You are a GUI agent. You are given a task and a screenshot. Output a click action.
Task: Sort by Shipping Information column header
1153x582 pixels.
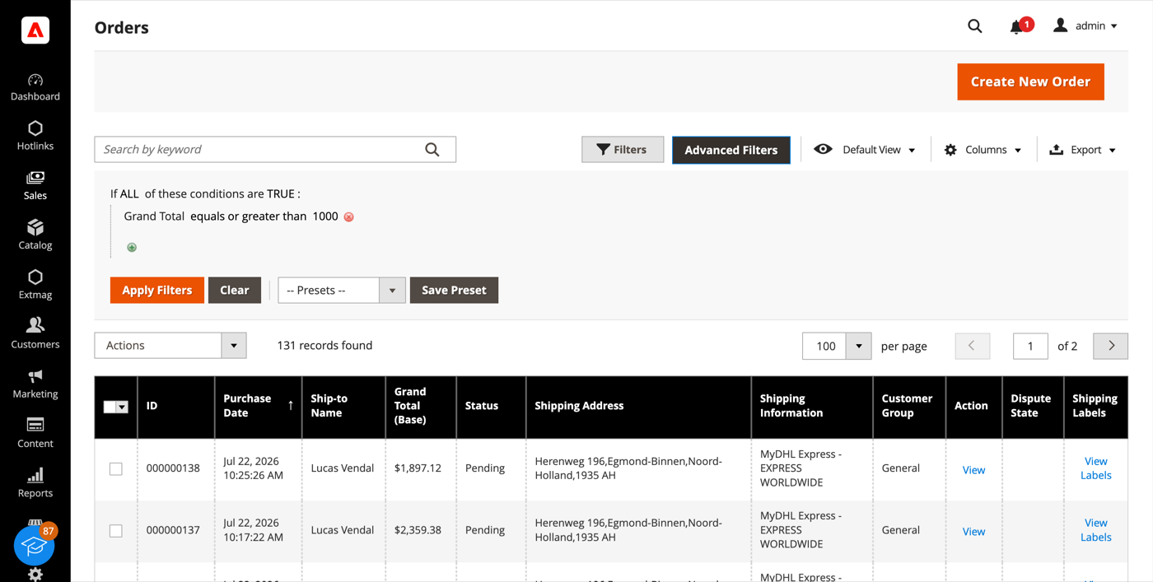812,407
